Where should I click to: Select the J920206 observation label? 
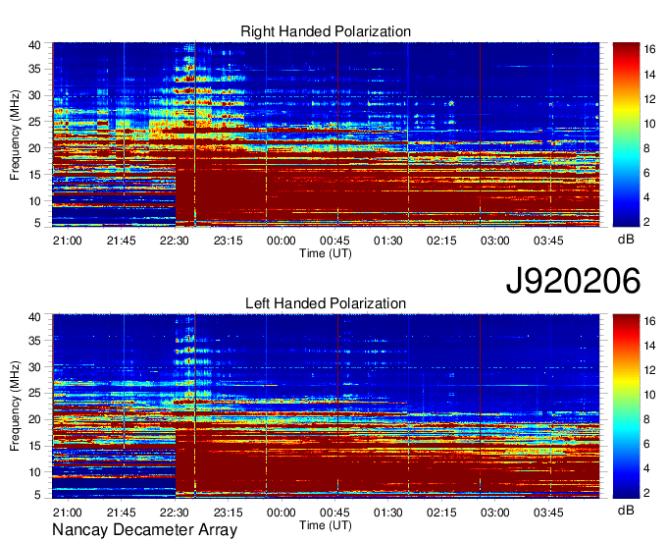pos(573,281)
